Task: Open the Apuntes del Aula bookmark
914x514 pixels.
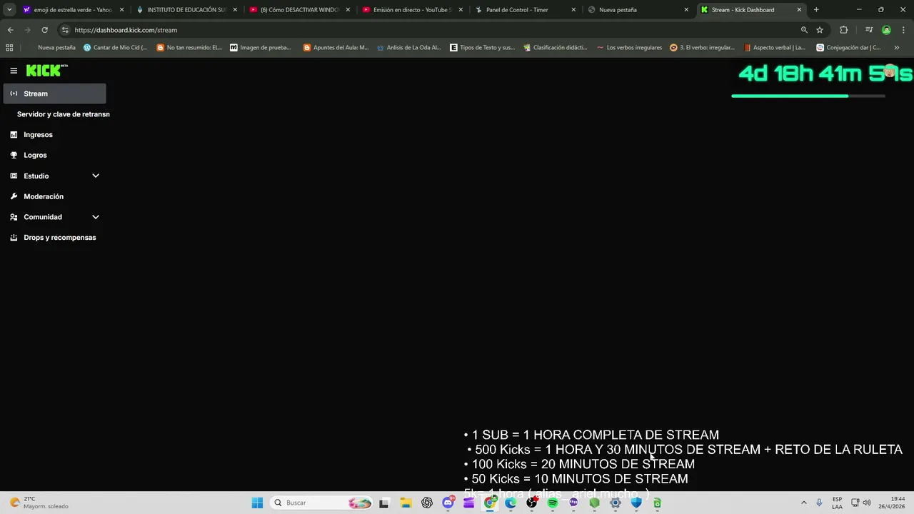Action: [x=336, y=47]
